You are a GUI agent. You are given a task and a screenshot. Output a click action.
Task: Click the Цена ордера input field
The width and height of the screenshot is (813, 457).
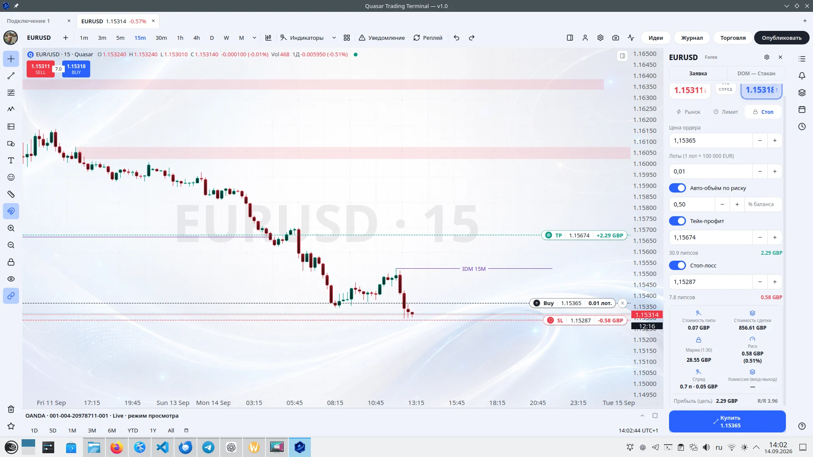point(711,140)
